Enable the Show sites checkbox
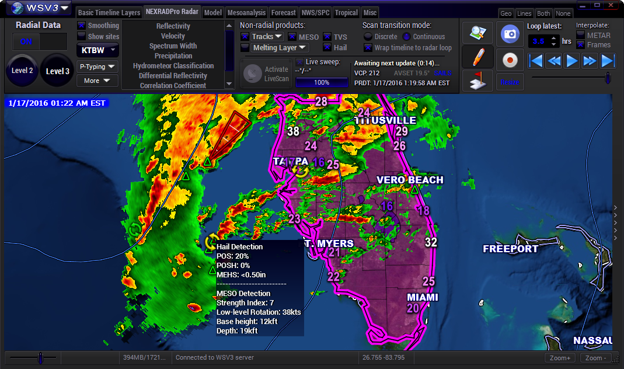 pyautogui.click(x=81, y=36)
